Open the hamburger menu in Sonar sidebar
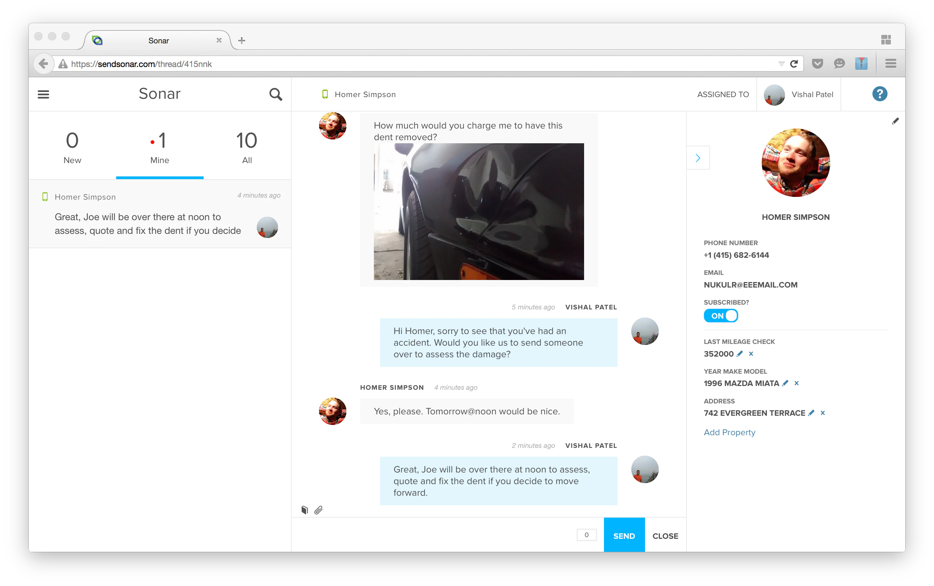The height and width of the screenshot is (586, 934). 43,94
